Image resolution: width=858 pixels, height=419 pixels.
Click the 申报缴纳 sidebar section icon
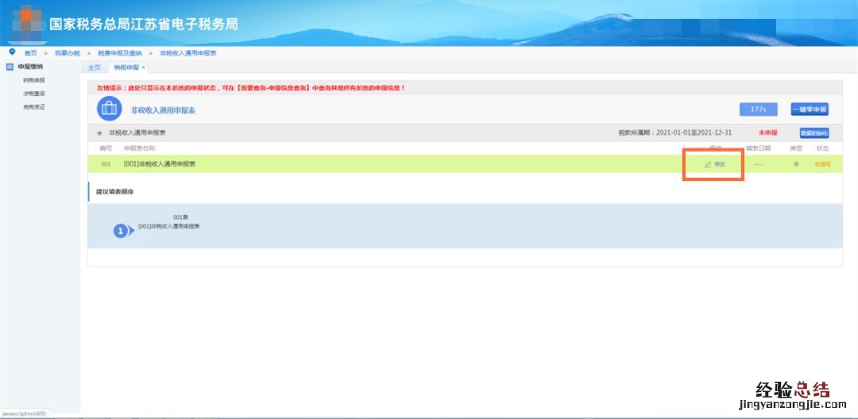pyautogui.click(x=10, y=67)
